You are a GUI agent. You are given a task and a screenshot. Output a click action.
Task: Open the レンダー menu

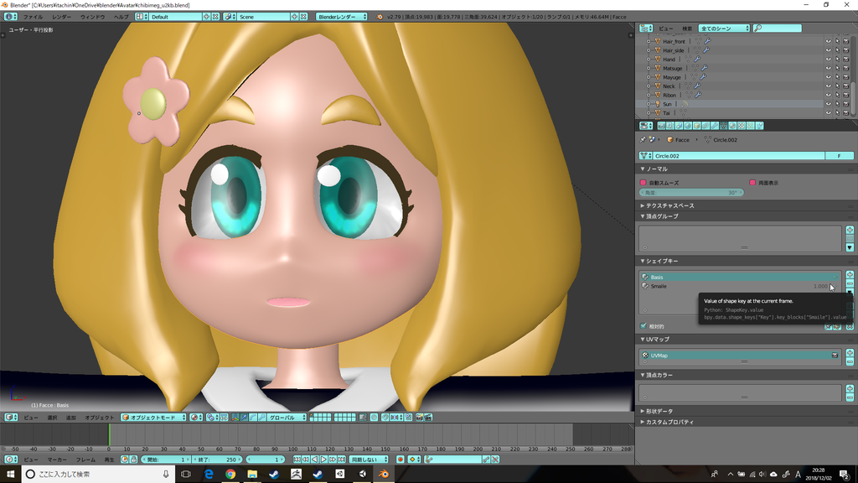(61, 17)
